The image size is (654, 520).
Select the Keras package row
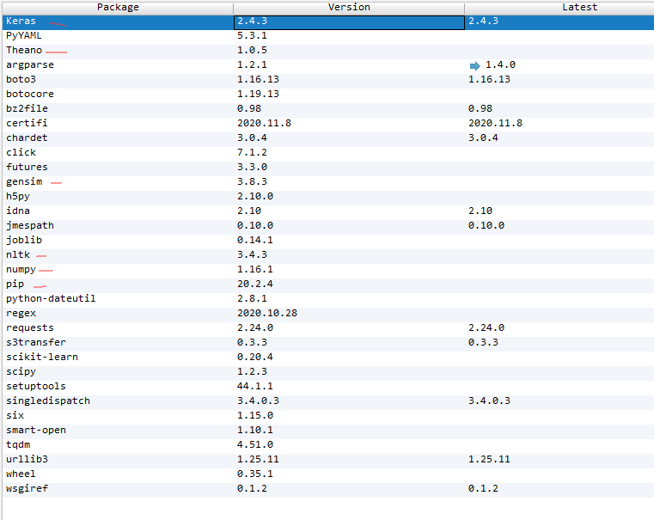coord(327,22)
